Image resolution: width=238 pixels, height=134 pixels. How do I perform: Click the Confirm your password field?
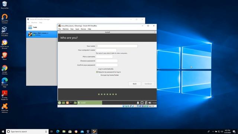(107, 65)
